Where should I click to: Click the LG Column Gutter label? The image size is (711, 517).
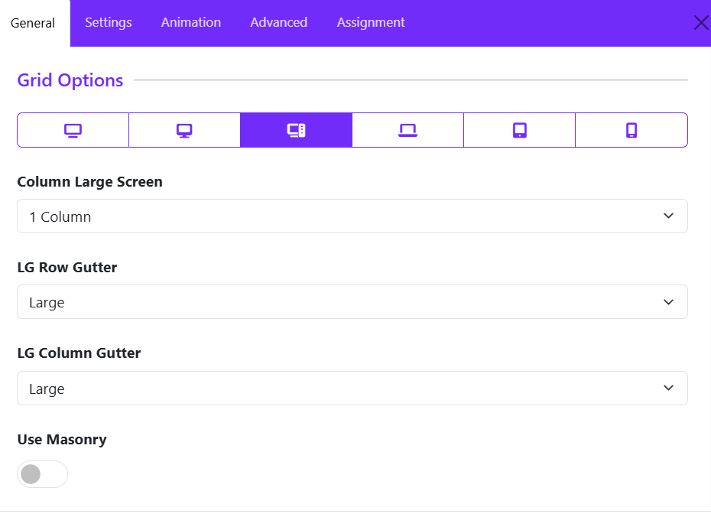click(79, 353)
